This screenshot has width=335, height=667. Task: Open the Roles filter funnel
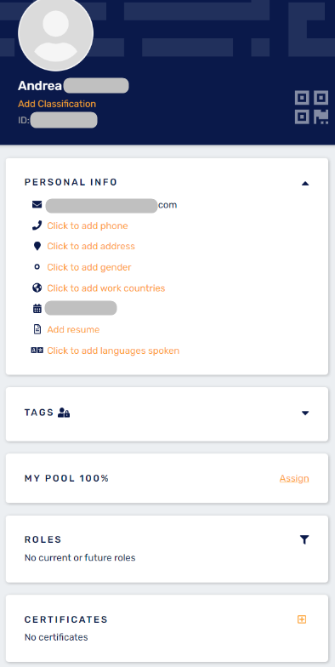click(304, 539)
